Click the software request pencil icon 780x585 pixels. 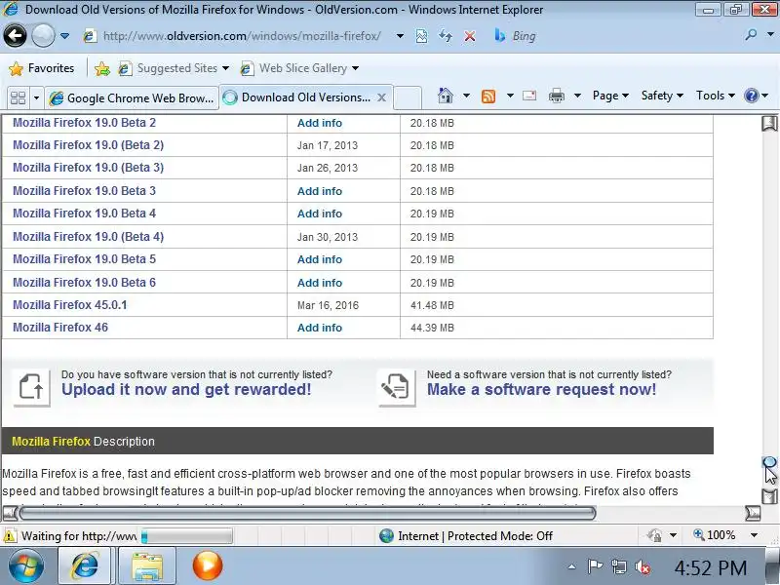397,387
